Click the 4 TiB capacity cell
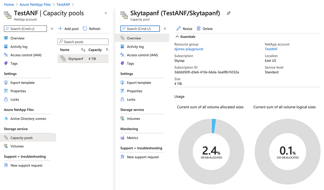 click(92, 59)
